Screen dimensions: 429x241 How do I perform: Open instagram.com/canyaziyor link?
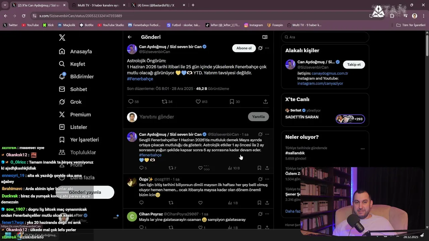[320, 83]
